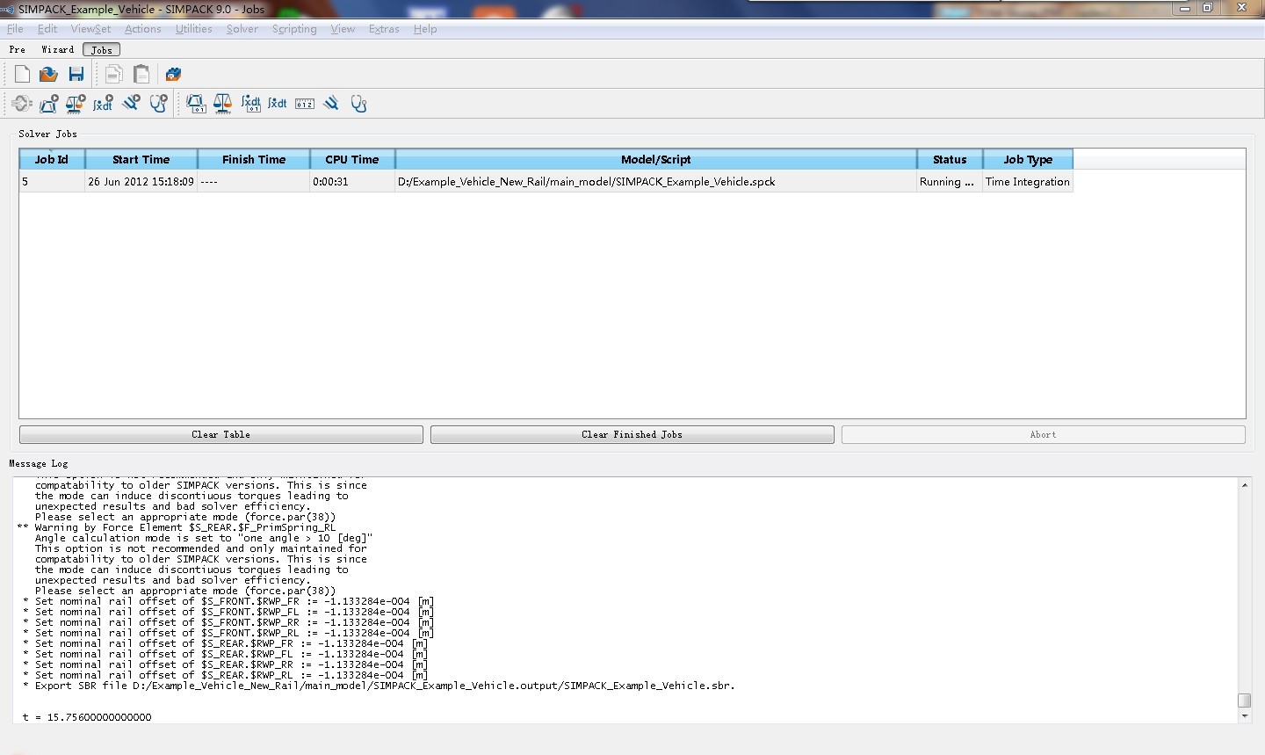Click the grey plug connector icon
The height and width of the screenshot is (755, 1265).
[x=22, y=104]
